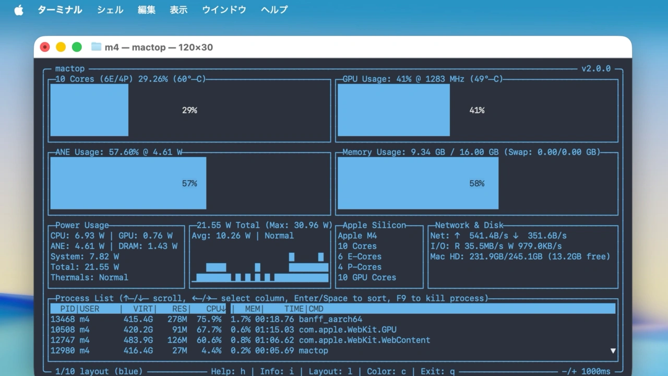Viewport: 668px width, 376px height.
Task: Open the Apple menu
Action: click(x=19, y=10)
